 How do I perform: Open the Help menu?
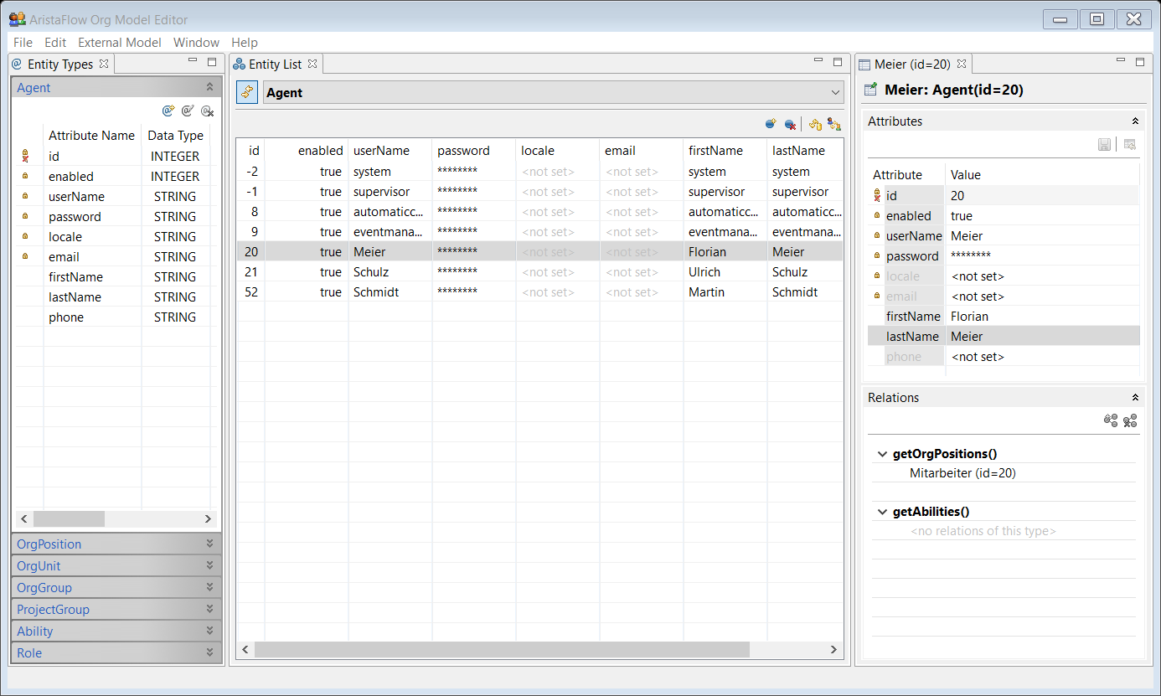[245, 43]
